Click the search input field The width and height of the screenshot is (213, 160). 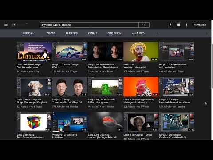coord(89,25)
